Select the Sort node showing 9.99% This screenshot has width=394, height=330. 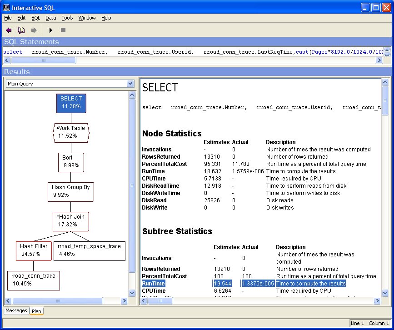point(70,162)
